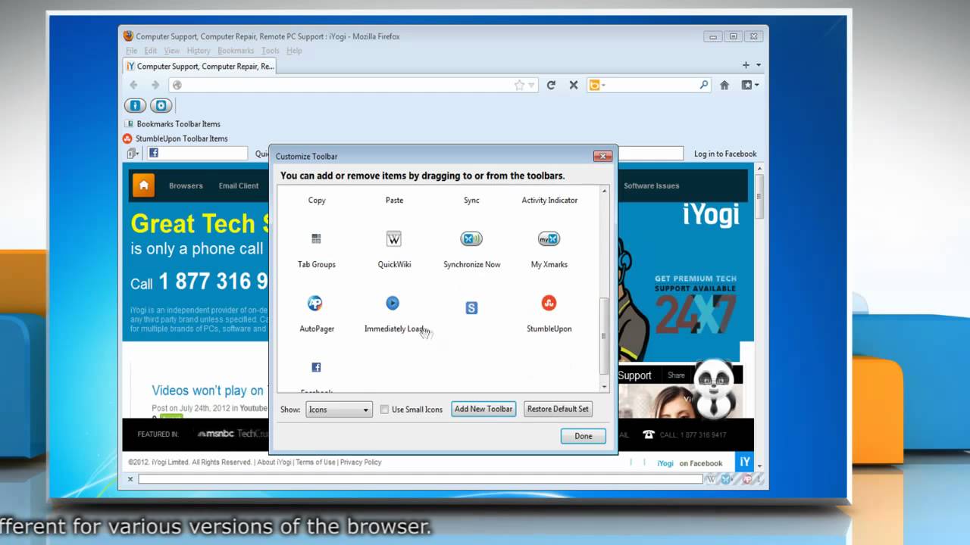Open the History menu

point(199,51)
